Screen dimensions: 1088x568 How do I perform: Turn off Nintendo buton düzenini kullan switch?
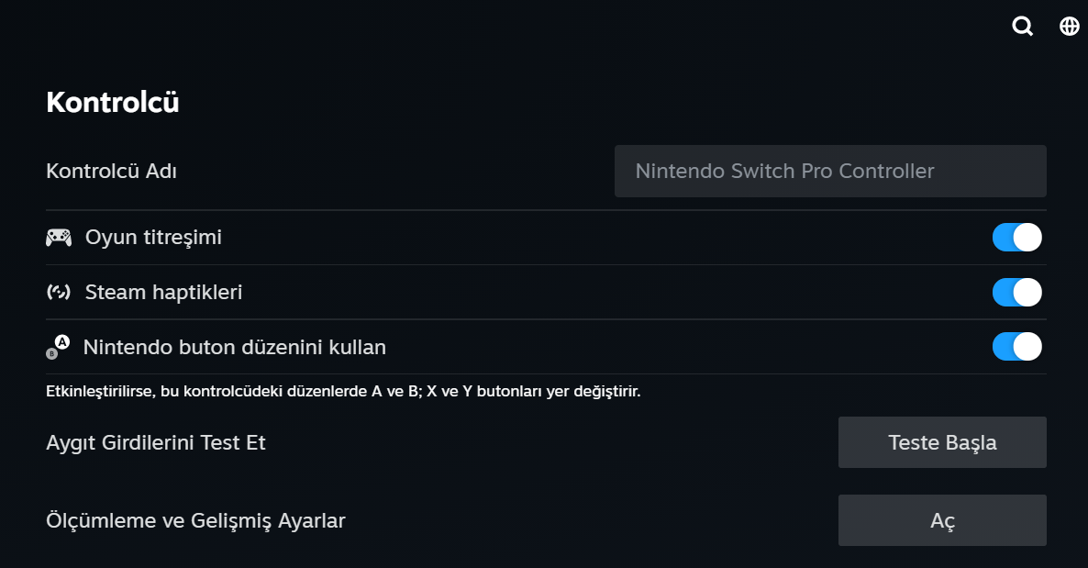coord(1016,347)
